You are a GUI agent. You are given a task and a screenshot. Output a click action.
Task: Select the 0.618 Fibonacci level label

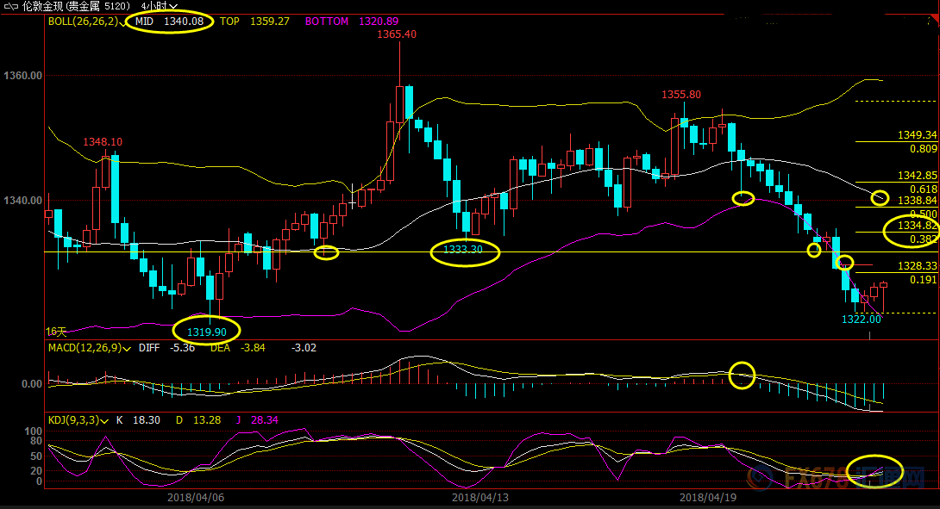coord(924,189)
